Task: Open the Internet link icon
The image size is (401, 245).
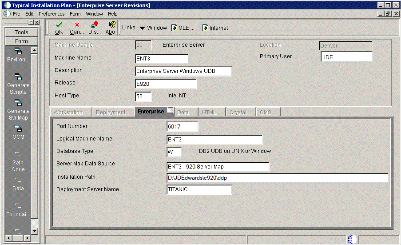Action: coord(205,28)
